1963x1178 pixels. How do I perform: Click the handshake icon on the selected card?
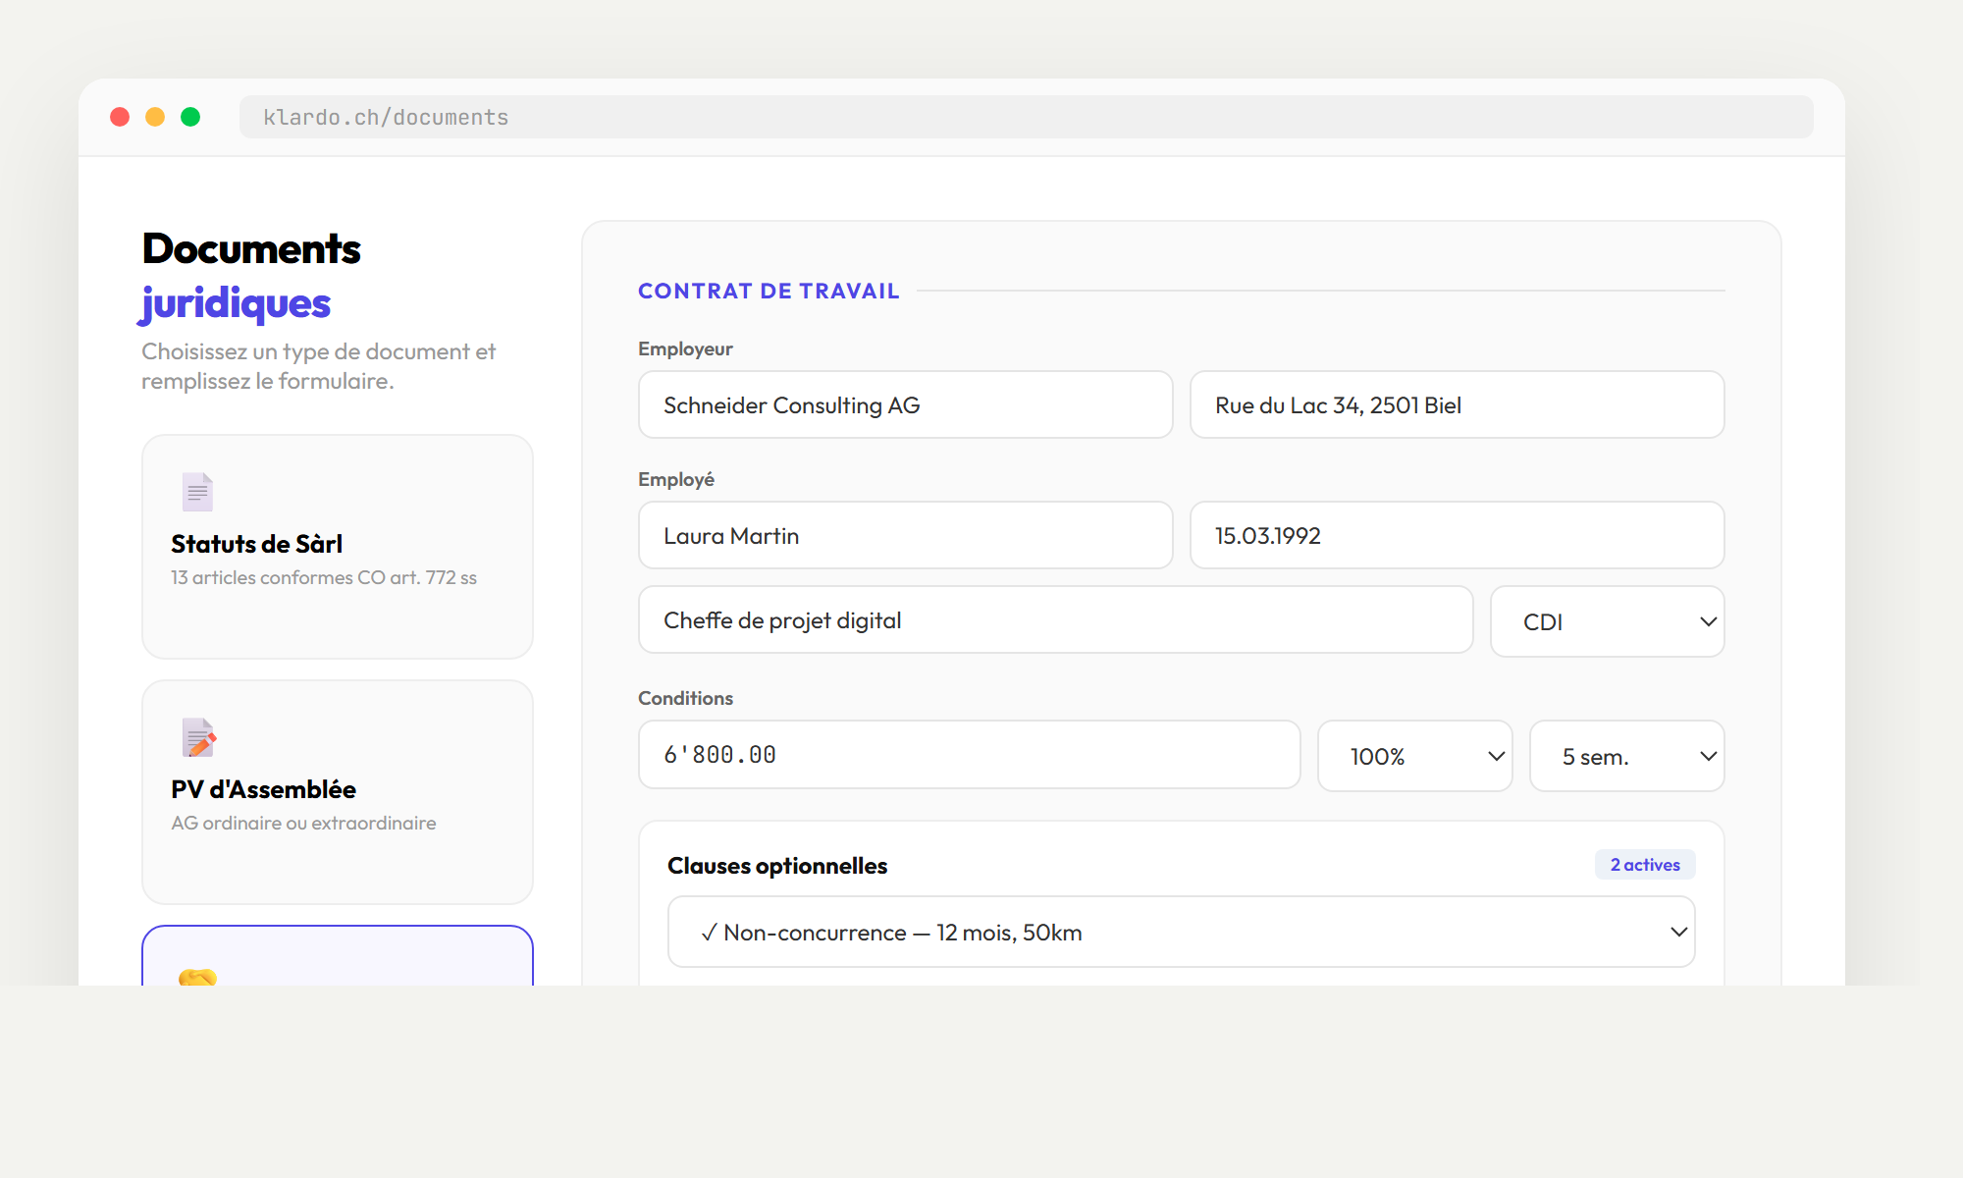pyautogui.click(x=197, y=977)
